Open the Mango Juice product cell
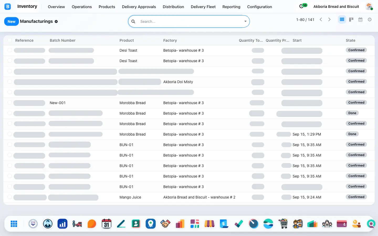The height and width of the screenshot is (236, 378). point(130,197)
